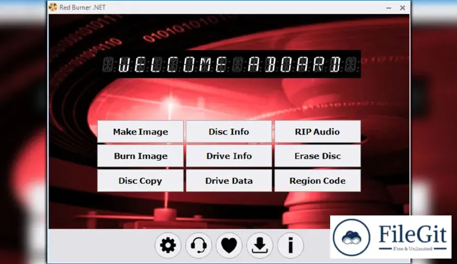
Task: Click the heart donate icon
Action: coord(229,245)
